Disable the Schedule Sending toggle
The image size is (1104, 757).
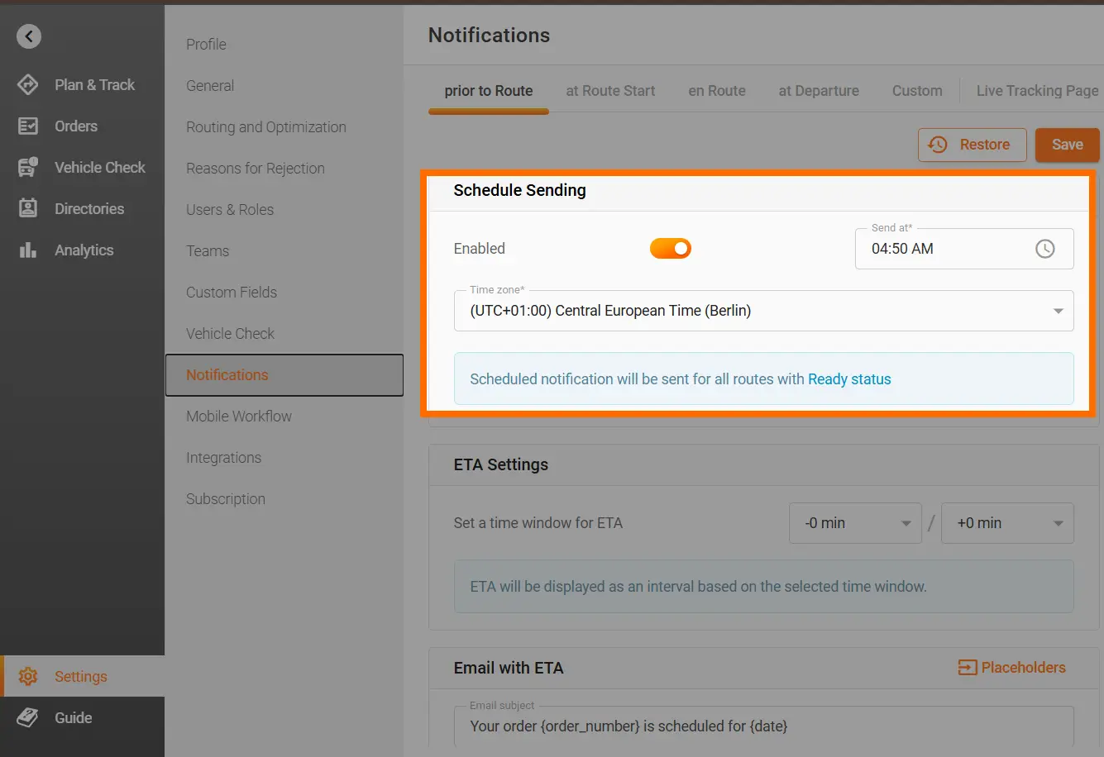[670, 248]
